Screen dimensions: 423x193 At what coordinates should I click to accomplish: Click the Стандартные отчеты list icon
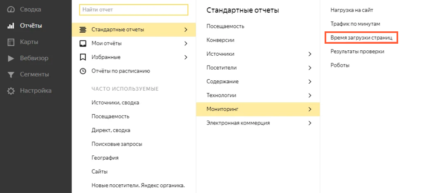83,30
